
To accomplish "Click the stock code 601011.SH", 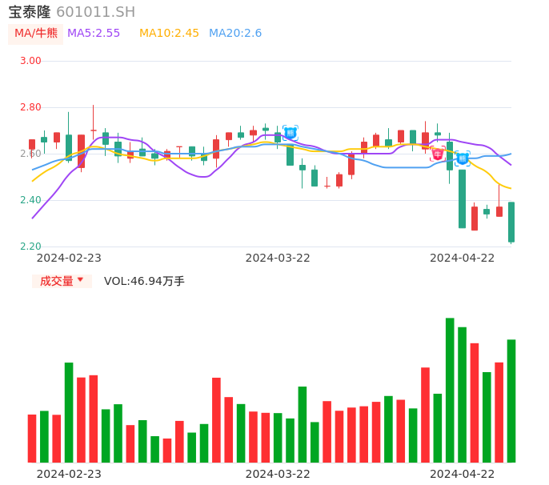I will pos(95,12).
